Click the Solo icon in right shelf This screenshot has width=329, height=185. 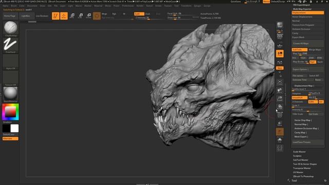[x=280, y=140]
